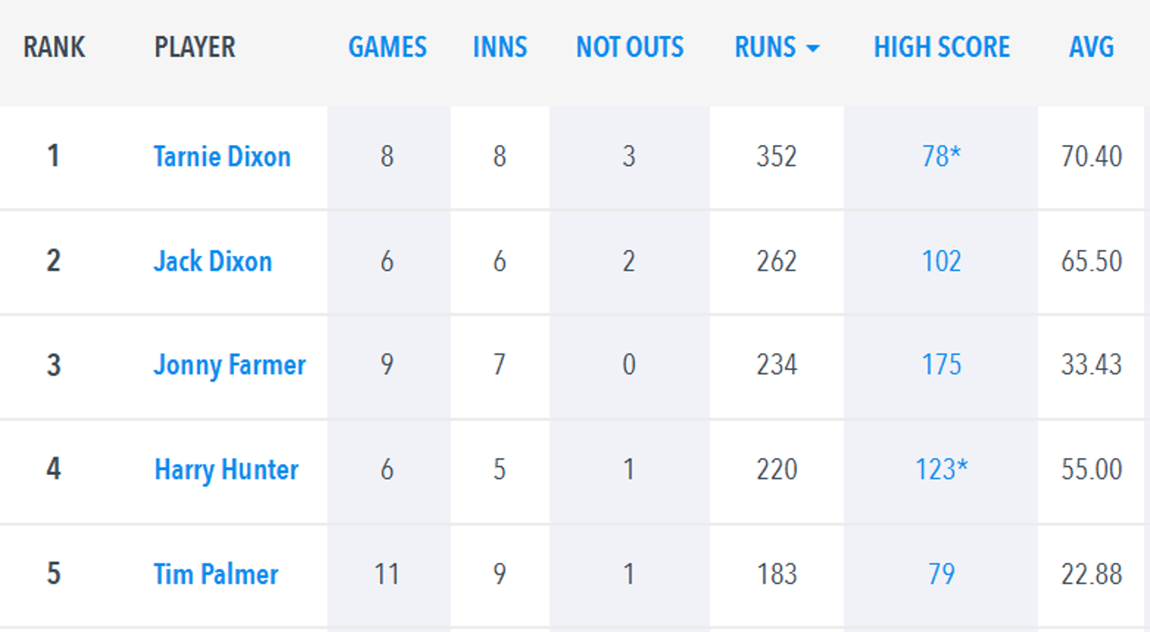
Task: Click Tarnie Dixon's runs value 352
Action: point(776,157)
